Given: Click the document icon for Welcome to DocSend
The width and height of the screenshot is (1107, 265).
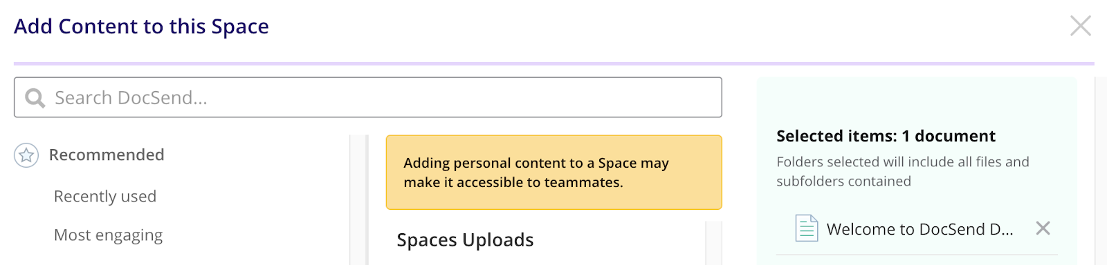Looking at the screenshot, I should point(806,228).
